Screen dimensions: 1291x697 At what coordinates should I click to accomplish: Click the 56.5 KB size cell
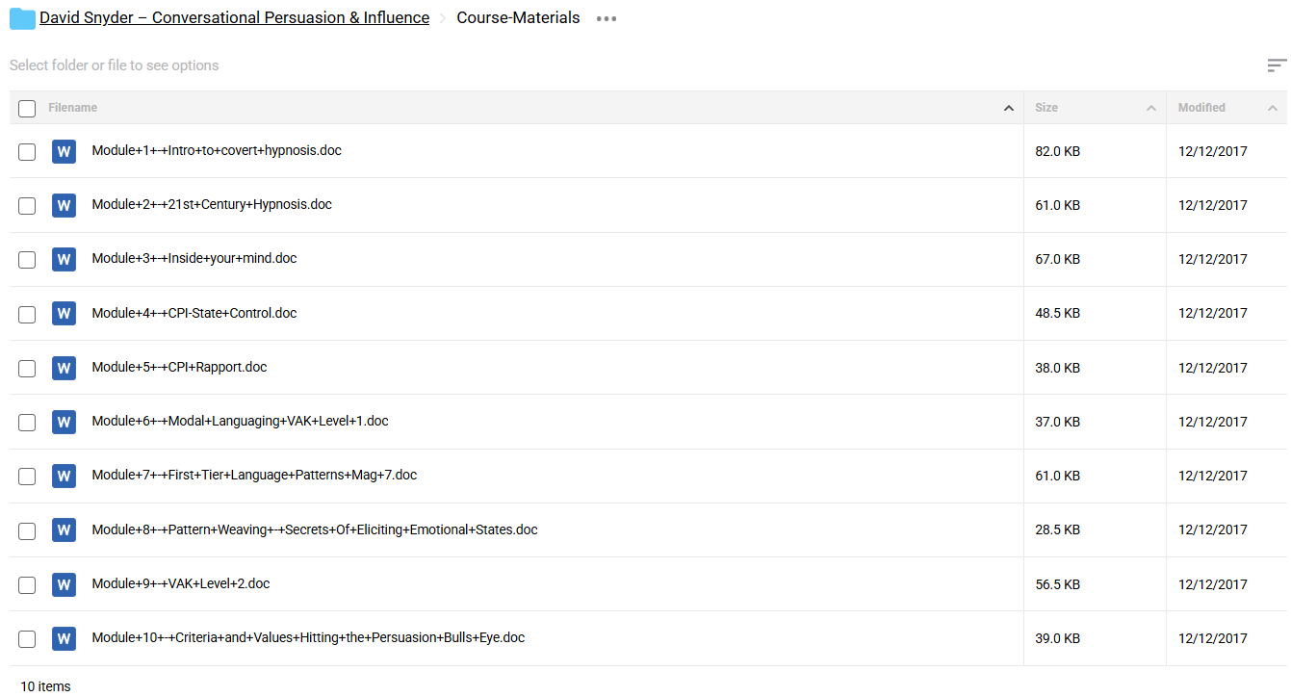(1057, 584)
